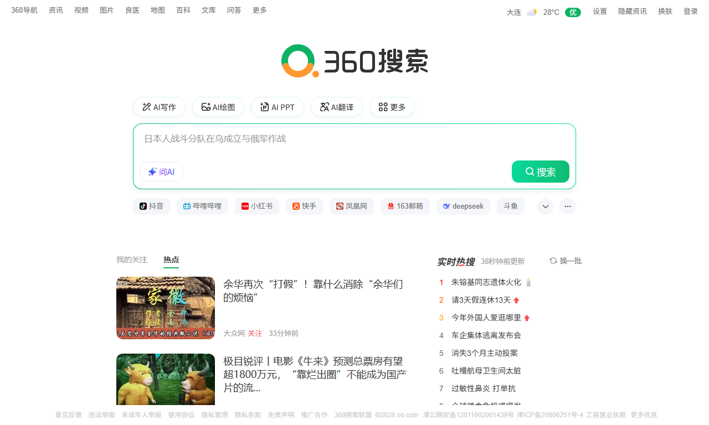709x425 pixels.
Task: Show 更多 AI tools grid
Action: (392, 107)
